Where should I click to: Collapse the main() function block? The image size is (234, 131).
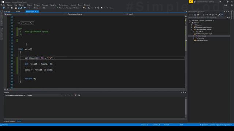click(19, 49)
